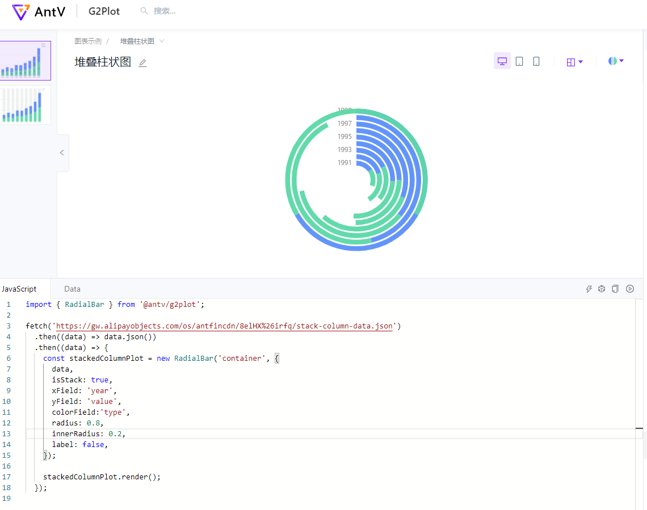This screenshot has width=647, height=510.
Task: Click the lightning auto-run icon
Action: (x=589, y=289)
